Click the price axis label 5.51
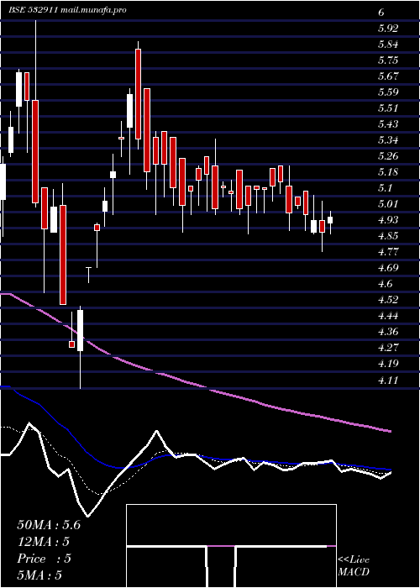The height and width of the screenshot is (588, 420). click(388, 108)
